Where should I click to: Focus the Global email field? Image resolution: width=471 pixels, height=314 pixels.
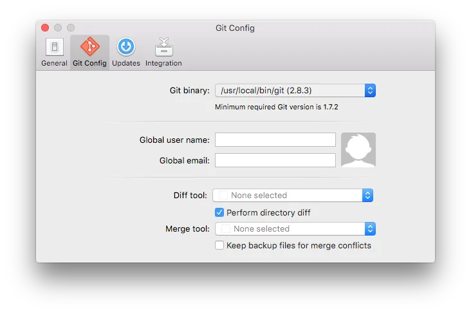coord(275,160)
